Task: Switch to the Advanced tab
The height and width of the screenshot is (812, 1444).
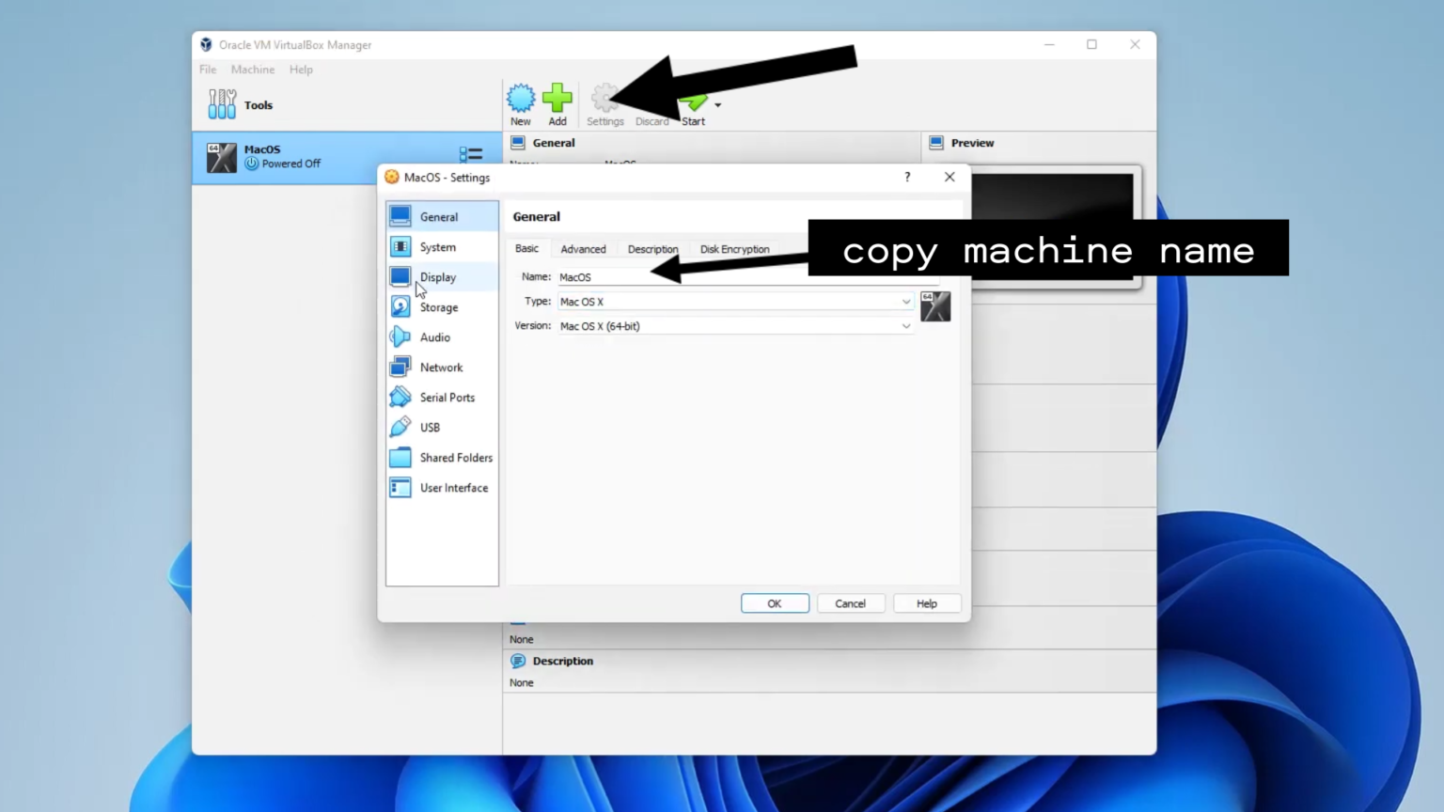Action: click(583, 248)
